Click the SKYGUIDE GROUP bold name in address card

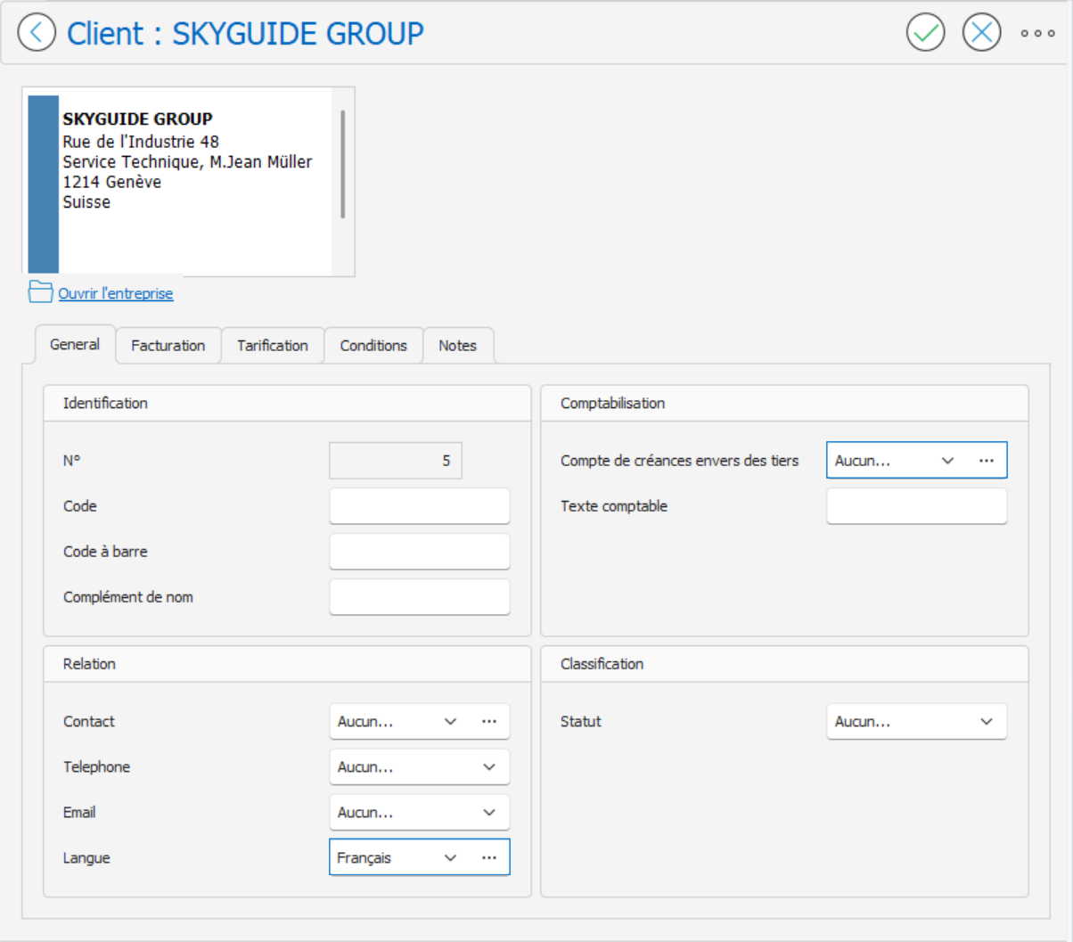click(137, 119)
